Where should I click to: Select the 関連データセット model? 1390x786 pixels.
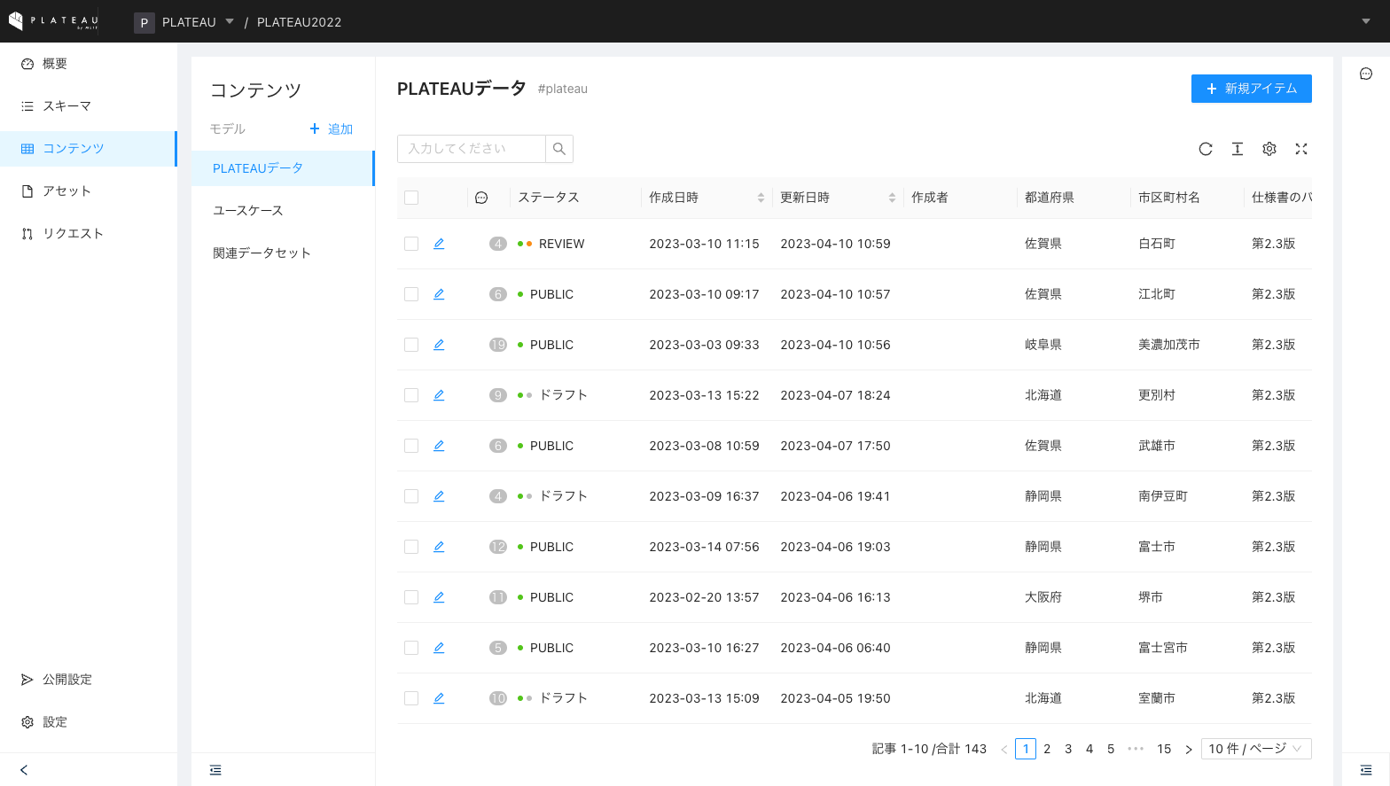click(283, 253)
